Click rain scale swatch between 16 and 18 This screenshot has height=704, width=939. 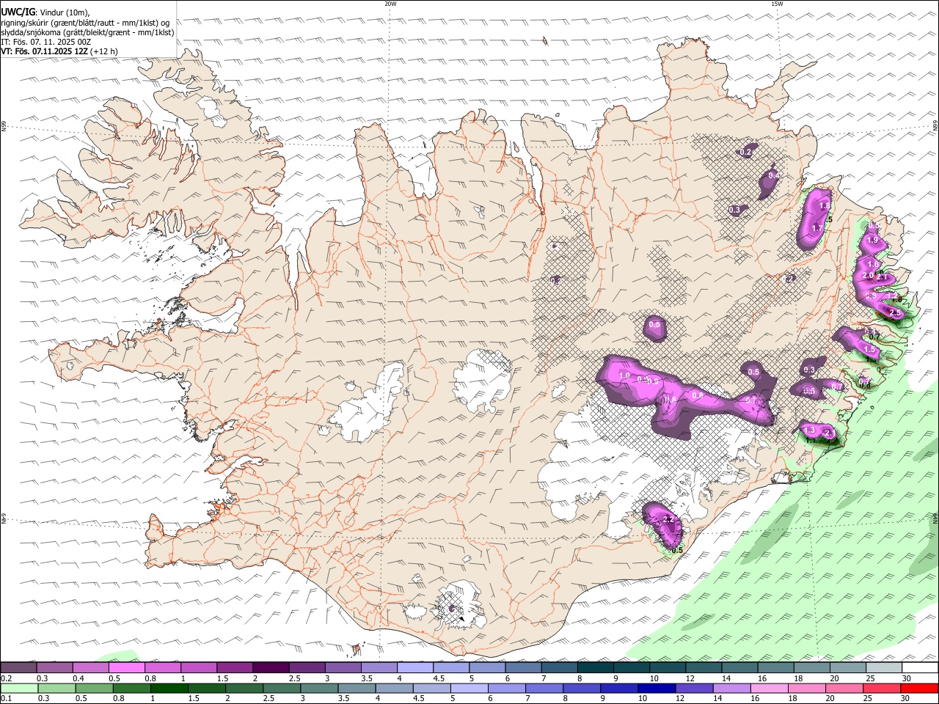(x=770, y=688)
